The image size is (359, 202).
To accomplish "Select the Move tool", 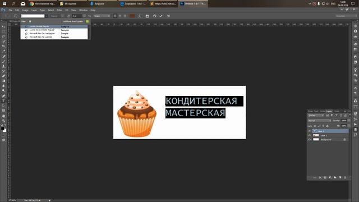I will [x=3, y=26].
